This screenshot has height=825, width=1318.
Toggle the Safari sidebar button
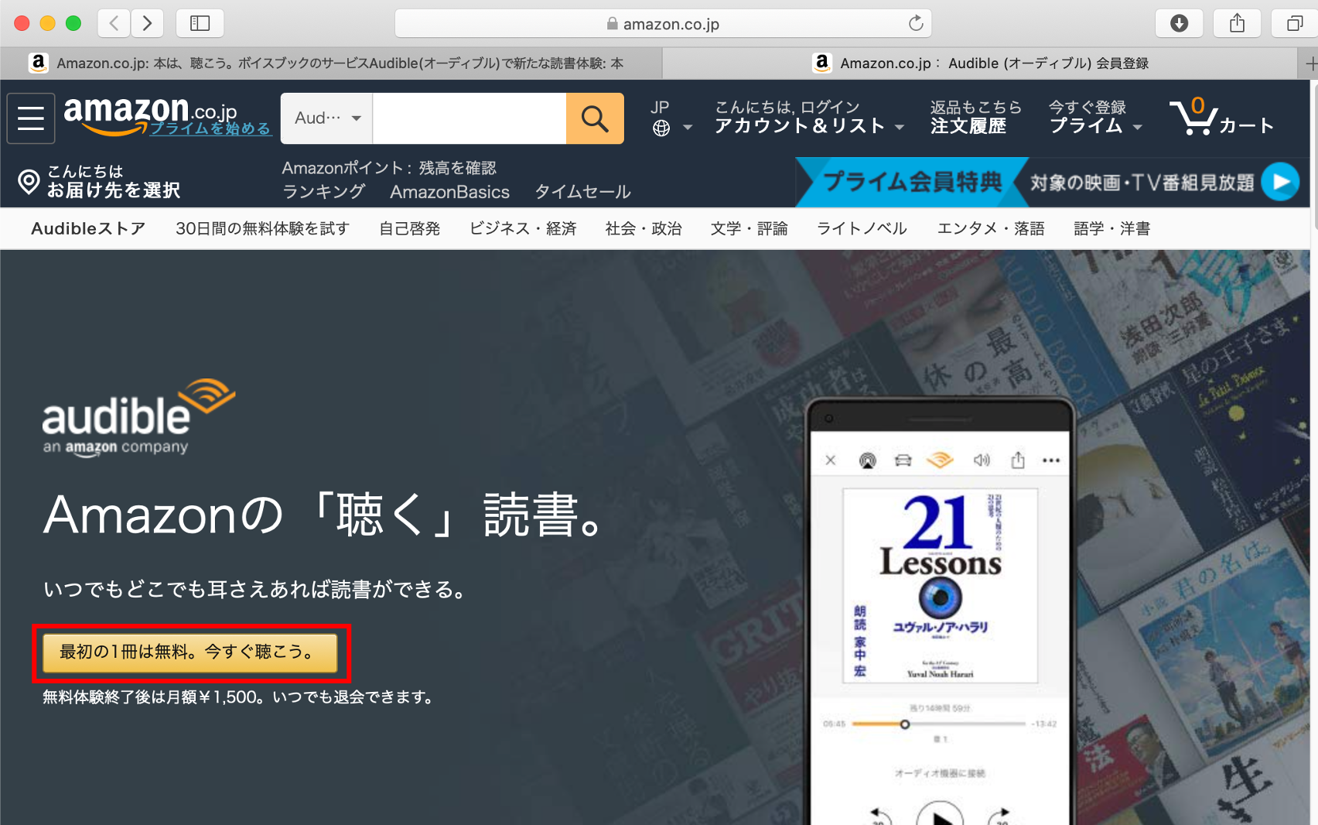tap(200, 23)
